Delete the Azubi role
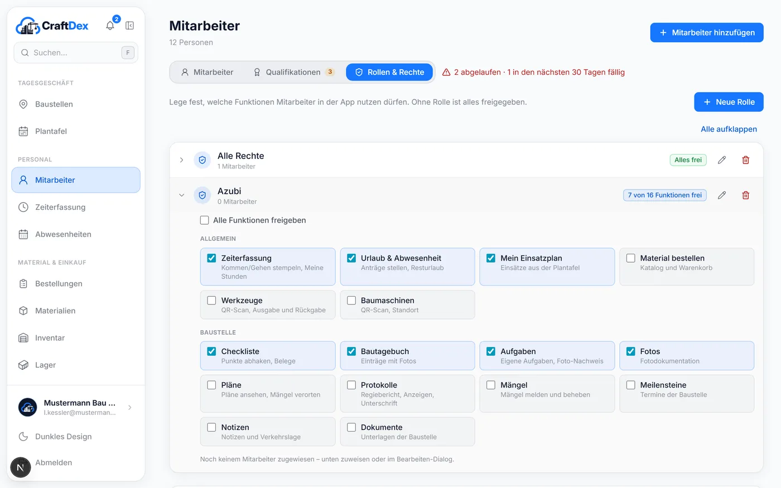Screen dimensions: 781x488 point(746,195)
